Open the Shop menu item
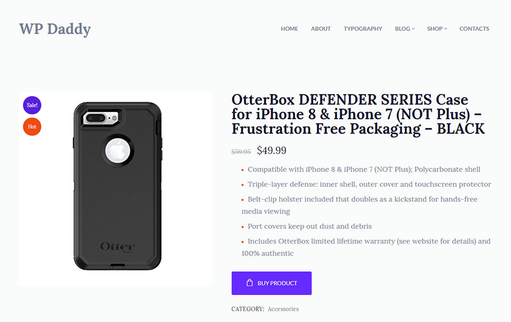The height and width of the screenshot is (322, 511). 435,29
